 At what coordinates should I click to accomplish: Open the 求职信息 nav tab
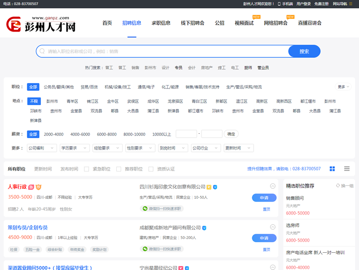pyautogui.click(x=161, y=23)
